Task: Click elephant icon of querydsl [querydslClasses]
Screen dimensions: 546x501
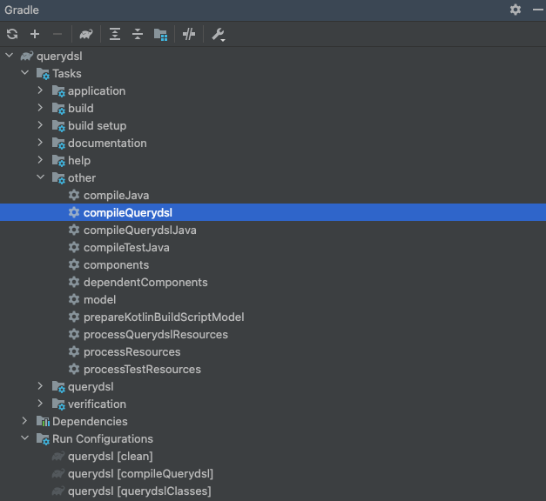Action: coord(58,491)
